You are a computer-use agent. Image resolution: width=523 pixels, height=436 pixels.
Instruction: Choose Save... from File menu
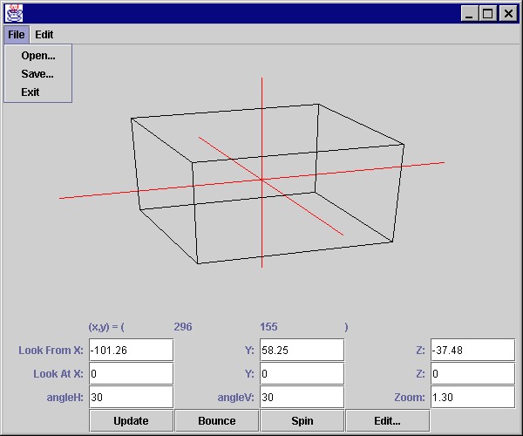pos(38,74)
